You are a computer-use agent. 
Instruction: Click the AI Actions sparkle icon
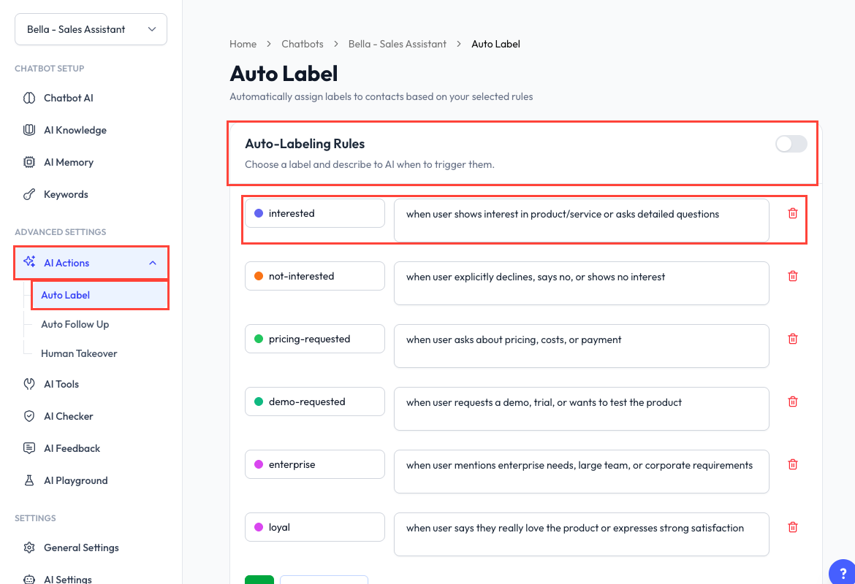[29, 261]
